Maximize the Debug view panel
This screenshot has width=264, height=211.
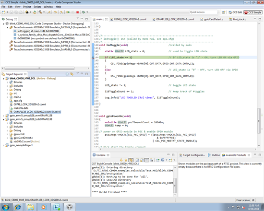(86, 19)
